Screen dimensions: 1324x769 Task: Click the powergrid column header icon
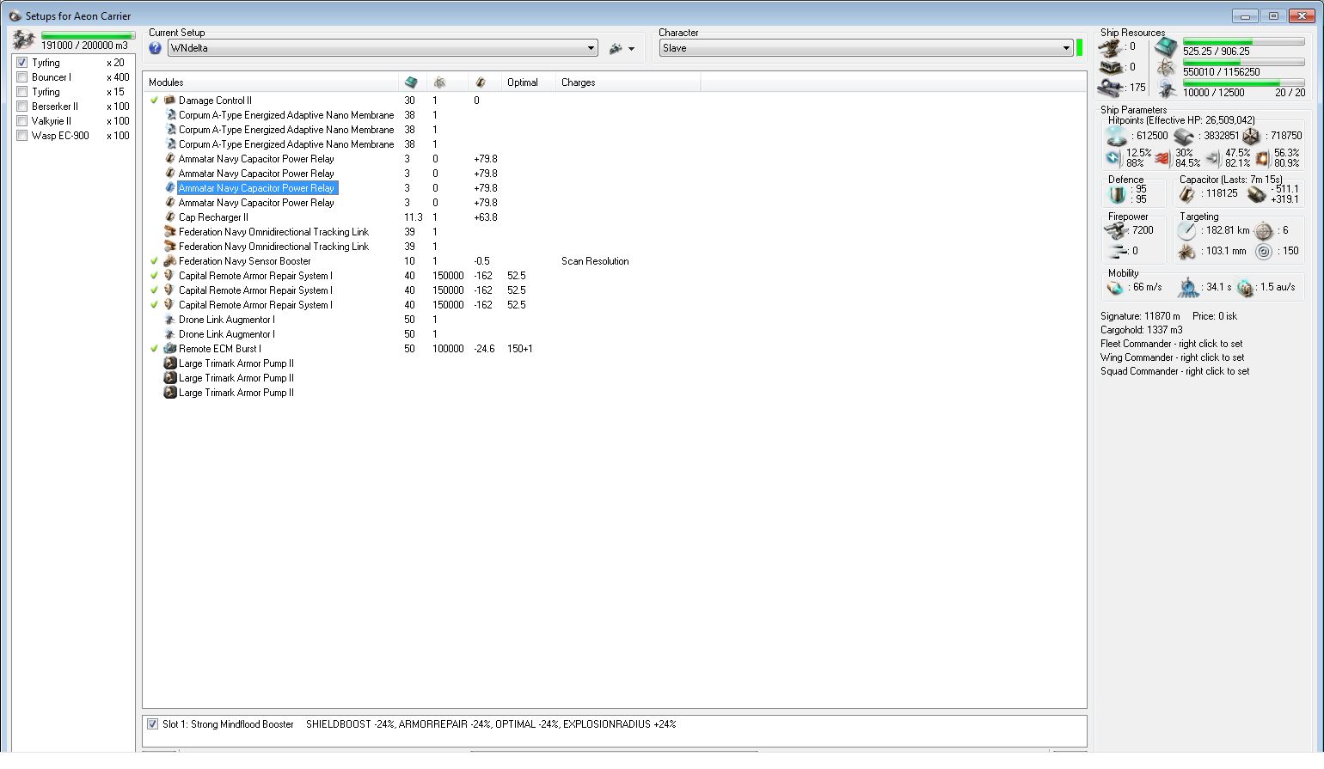coord(439,82)
